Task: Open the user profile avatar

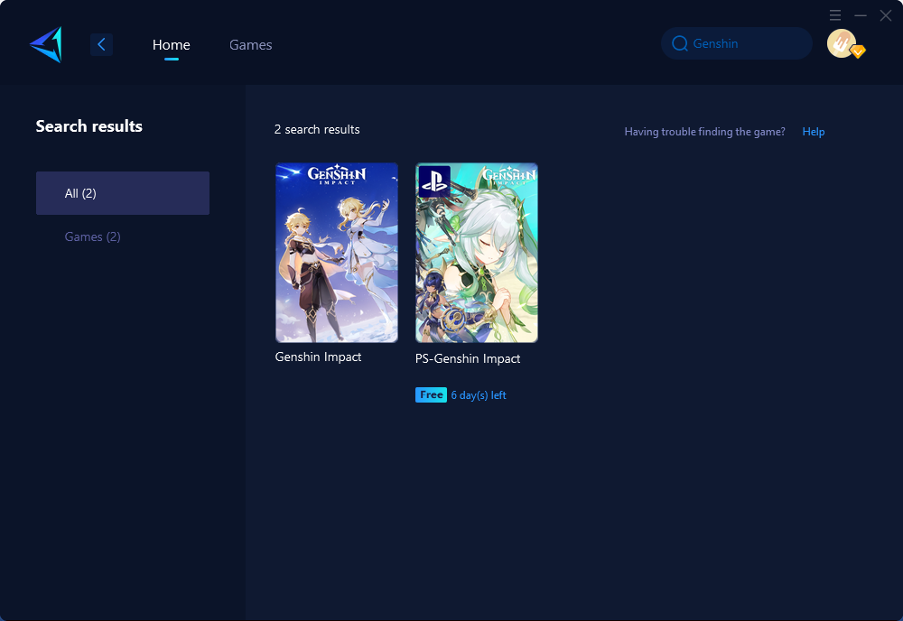Action: click(x=842, y=43)
